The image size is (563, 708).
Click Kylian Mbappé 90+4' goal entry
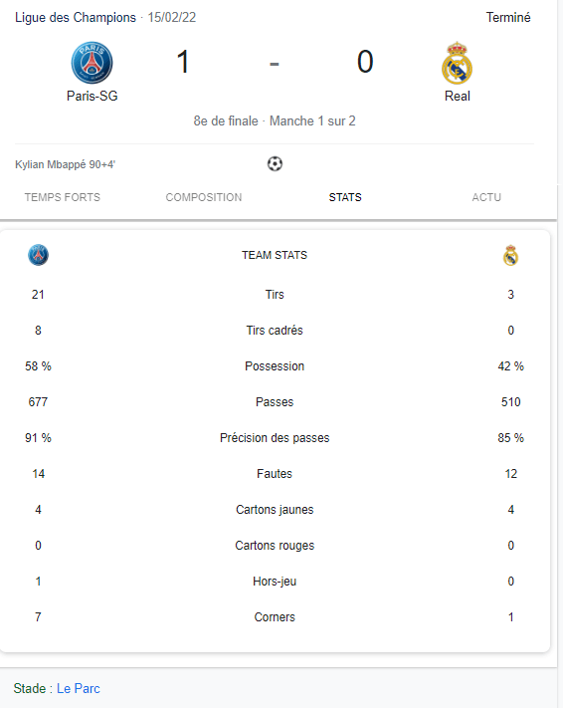point(65,164)
